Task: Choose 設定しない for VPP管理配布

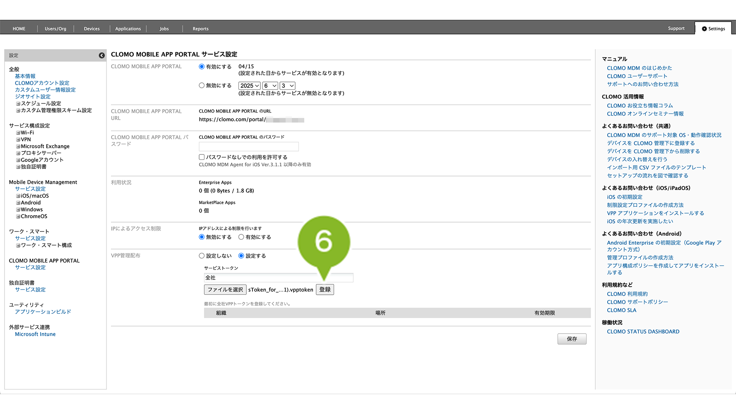Action: (202, 256)
